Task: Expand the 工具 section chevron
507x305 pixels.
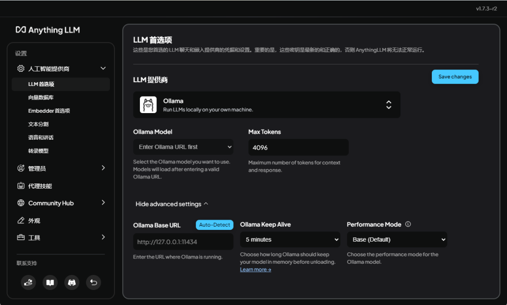Action: pos(103,237)
